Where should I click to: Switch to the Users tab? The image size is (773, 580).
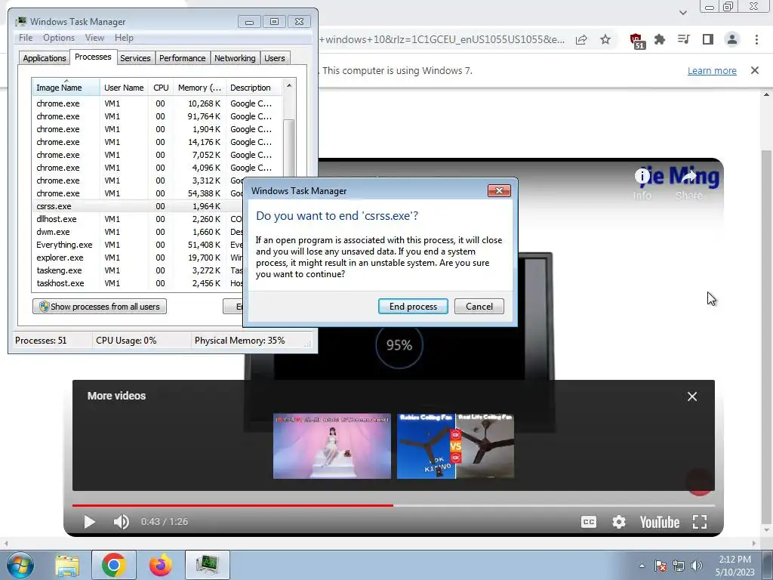coord(275,58)
